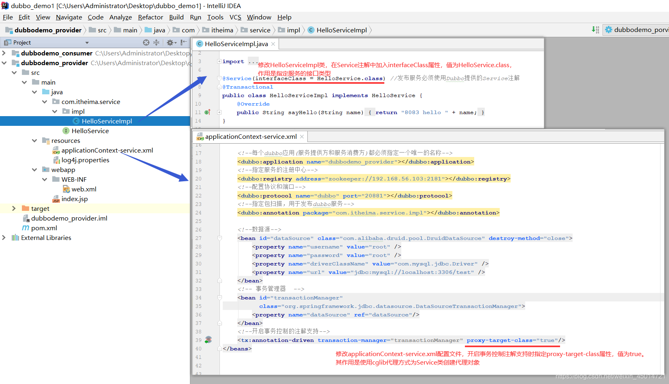The image size is (669, 384).
Task: Click the com breadcrumb
Action: click(188, 30)
